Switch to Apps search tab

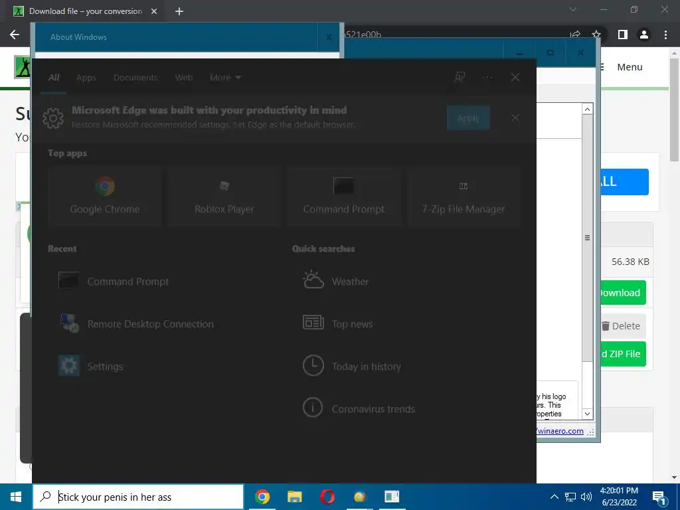coord(86,78)
